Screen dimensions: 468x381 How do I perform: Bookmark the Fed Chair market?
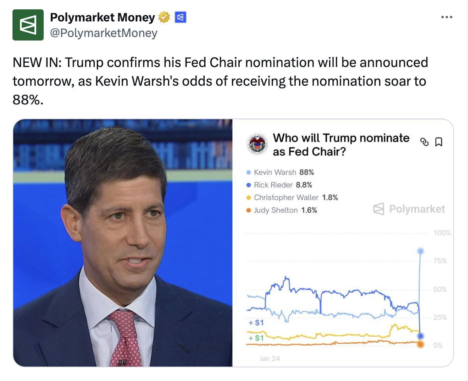click(x=438, y=142)
